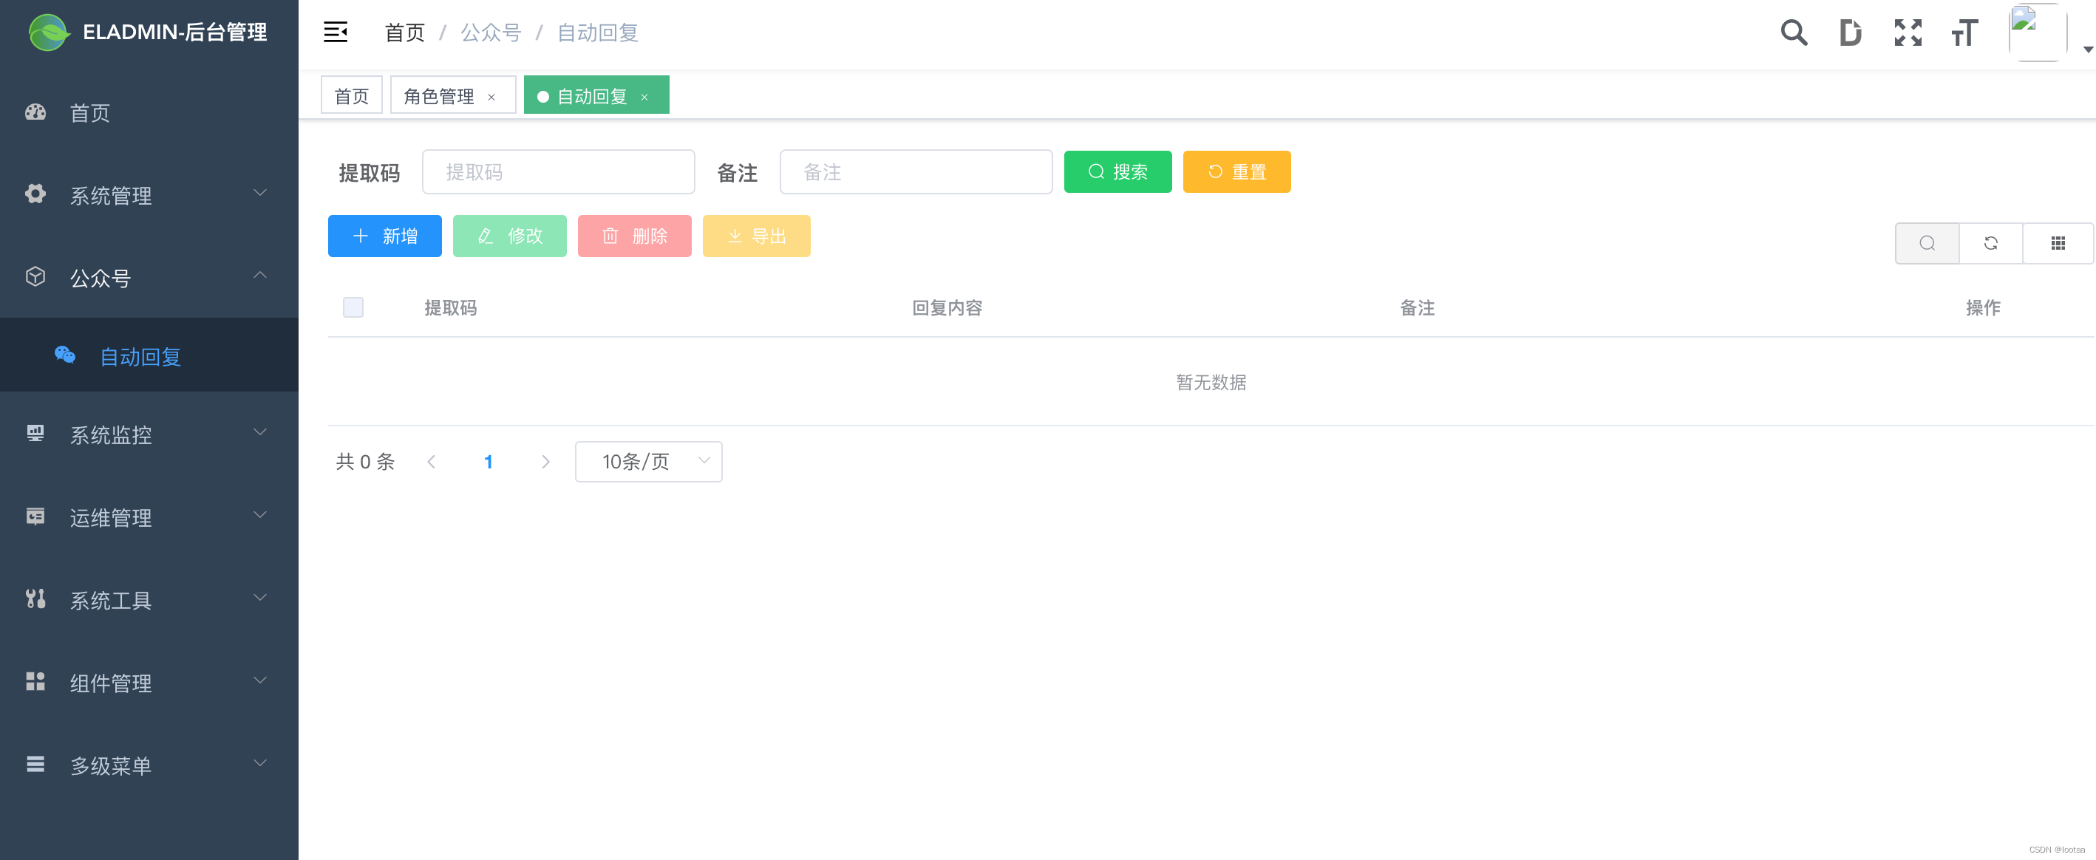Collapse sidebar with hamburger icon
2096x860 pixels.
(336, 33)
